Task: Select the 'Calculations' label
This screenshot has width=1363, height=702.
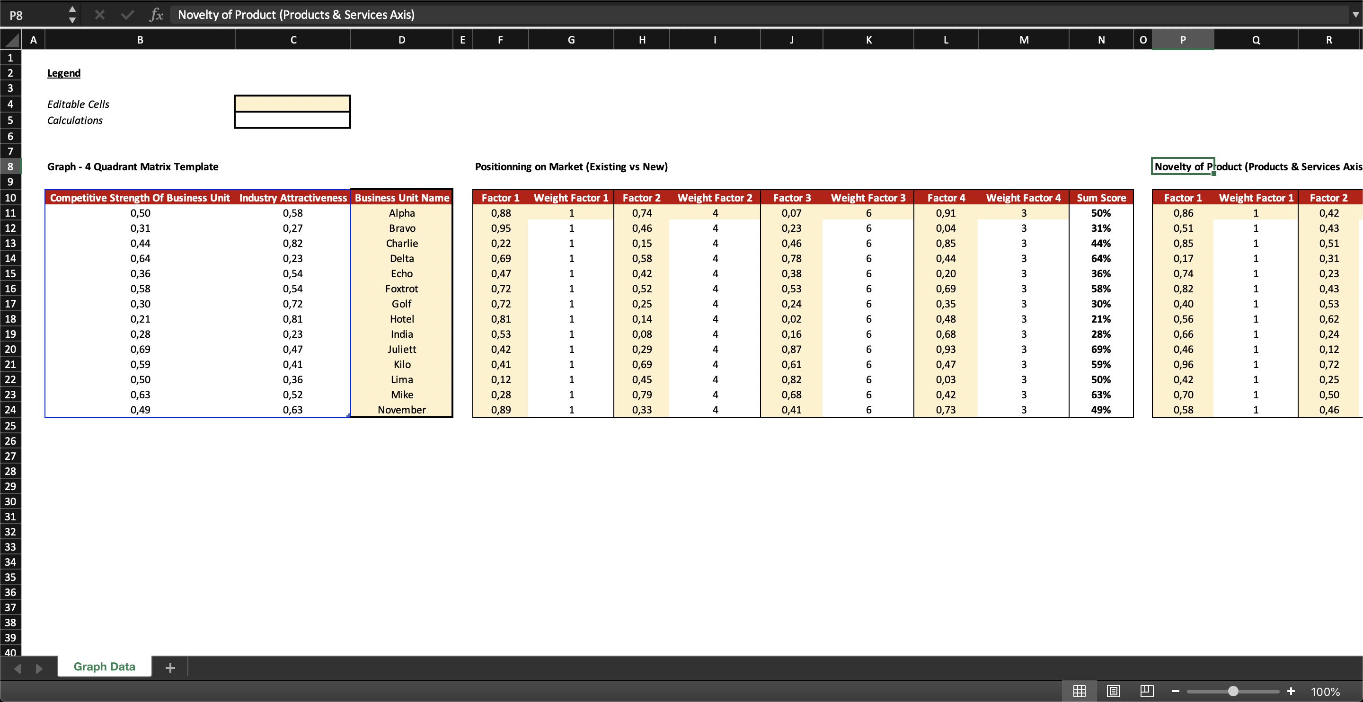Action: coord(75,121)
